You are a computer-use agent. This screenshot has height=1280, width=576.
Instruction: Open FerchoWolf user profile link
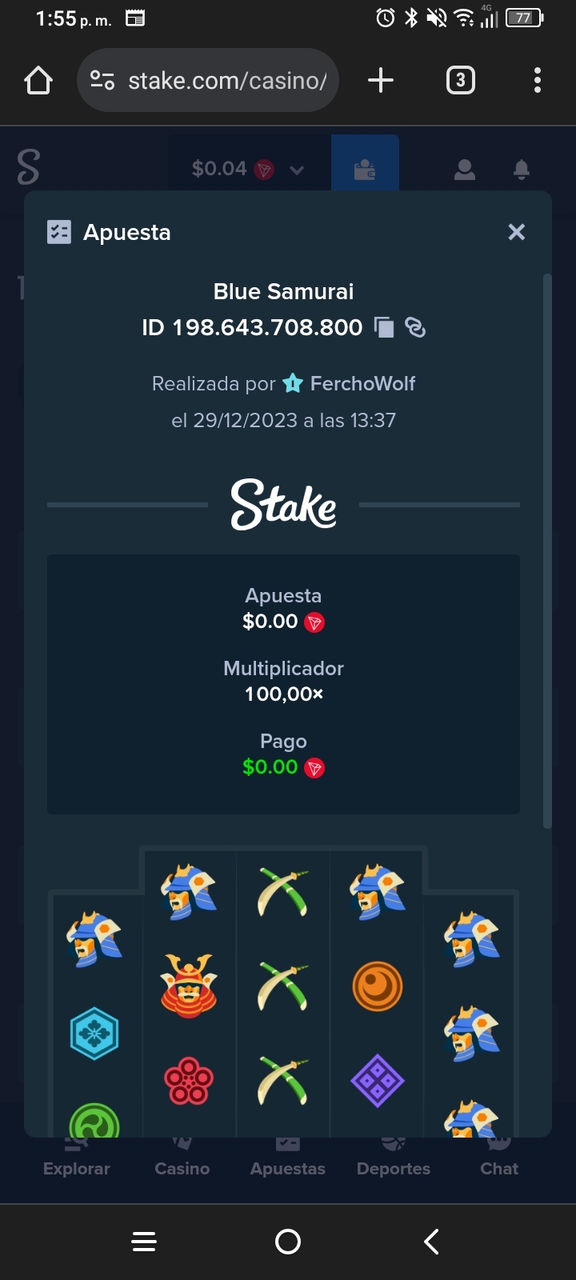(x=362, y=383)
